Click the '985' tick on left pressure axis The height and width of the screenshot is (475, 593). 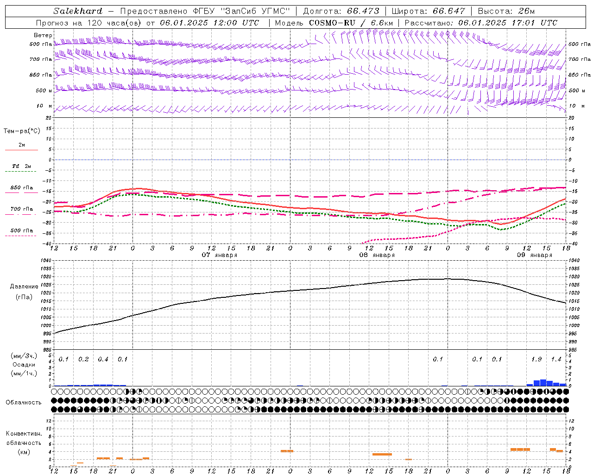pyautogui.click(x=46, y=350)
